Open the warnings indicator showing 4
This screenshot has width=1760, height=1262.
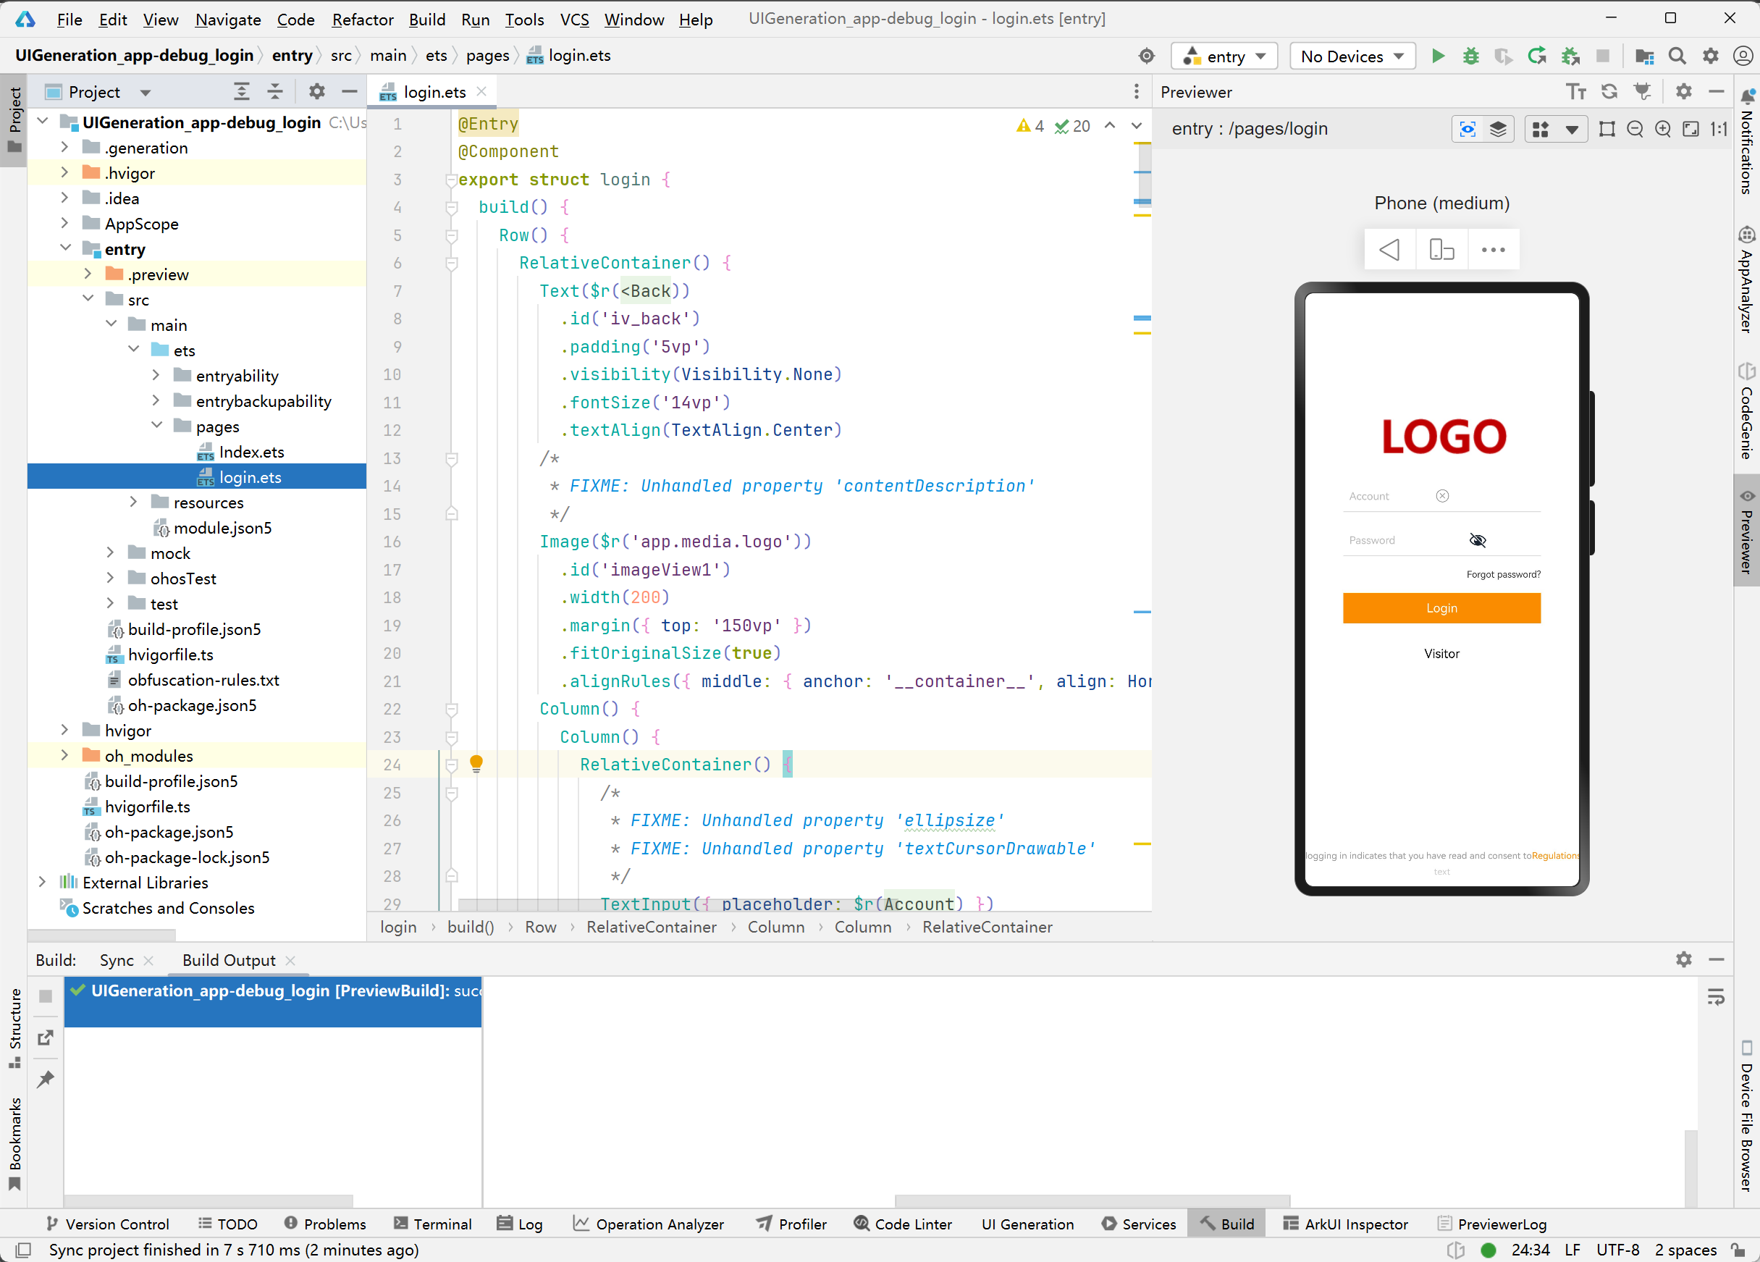(x=1030, y=126)
